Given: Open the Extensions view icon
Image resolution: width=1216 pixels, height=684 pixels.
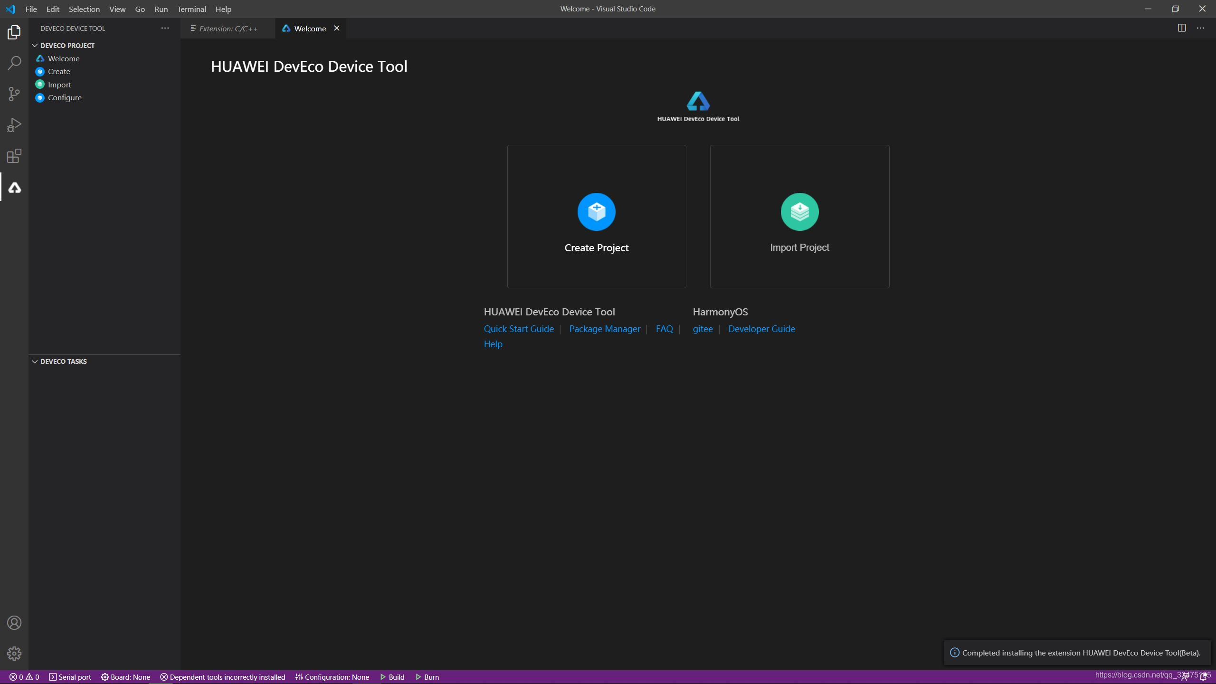Looking at the screenshot, I should pyautogui.click(x=14, y=156).
